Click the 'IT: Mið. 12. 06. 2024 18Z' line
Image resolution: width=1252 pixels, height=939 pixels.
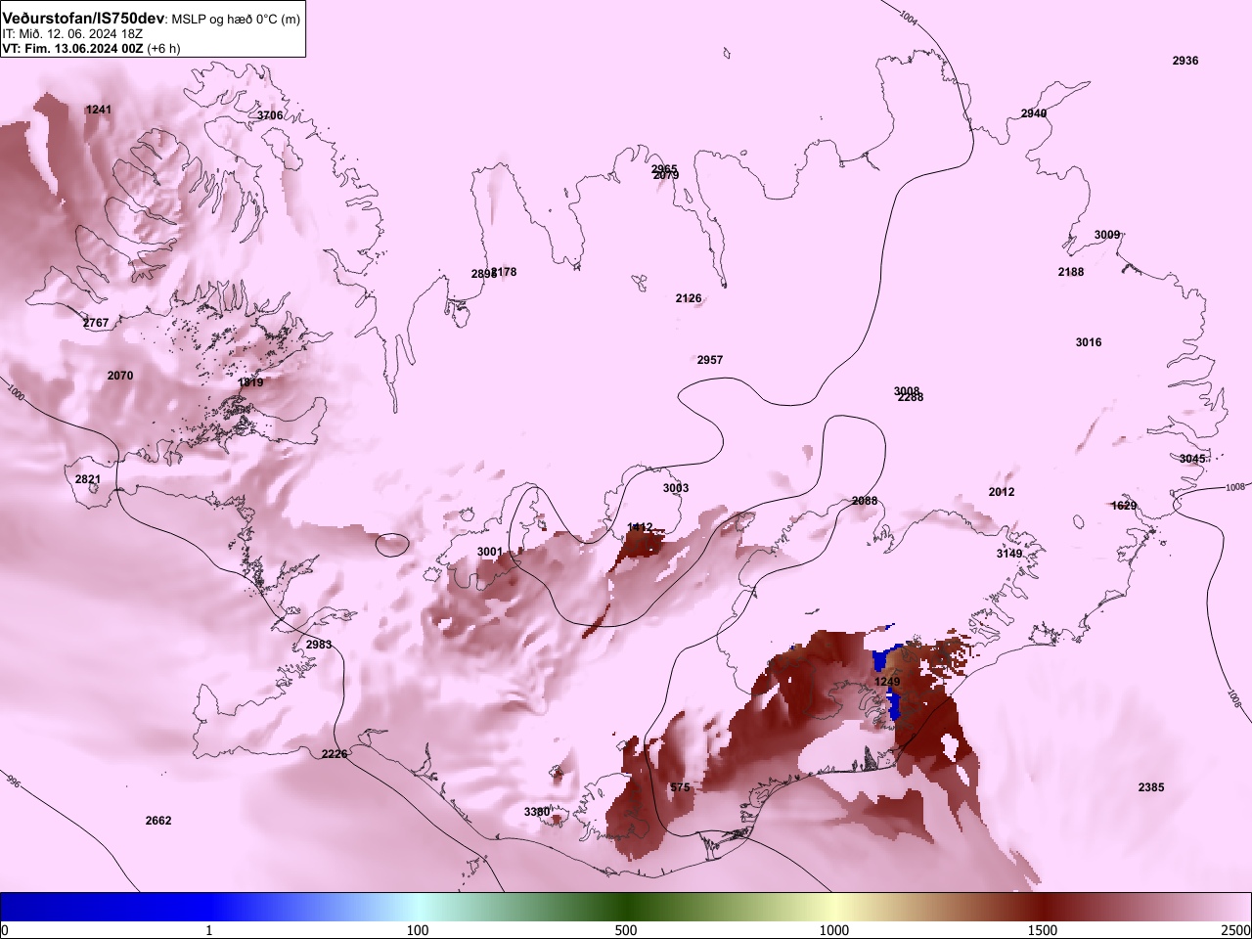[x=72, y=33]
